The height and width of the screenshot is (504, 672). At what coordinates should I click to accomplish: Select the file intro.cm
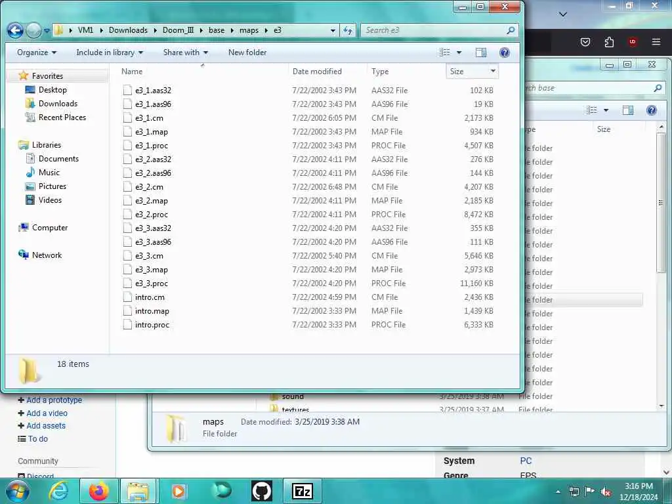coord(150,297)
